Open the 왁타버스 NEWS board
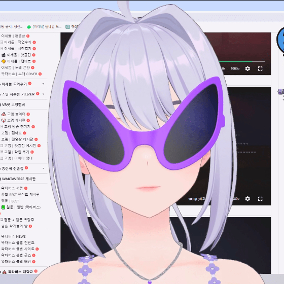 click(x=13, y=236)
